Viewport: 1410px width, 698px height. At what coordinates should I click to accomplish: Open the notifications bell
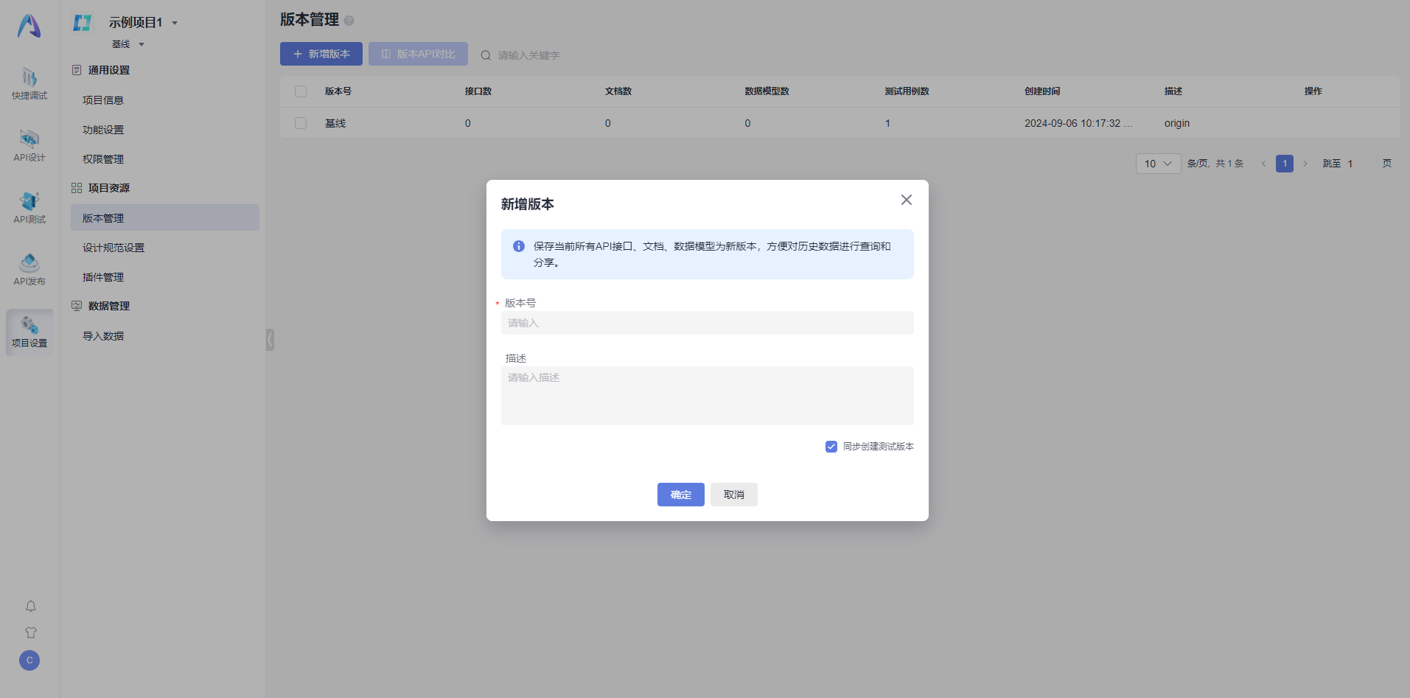pos(30,606)
